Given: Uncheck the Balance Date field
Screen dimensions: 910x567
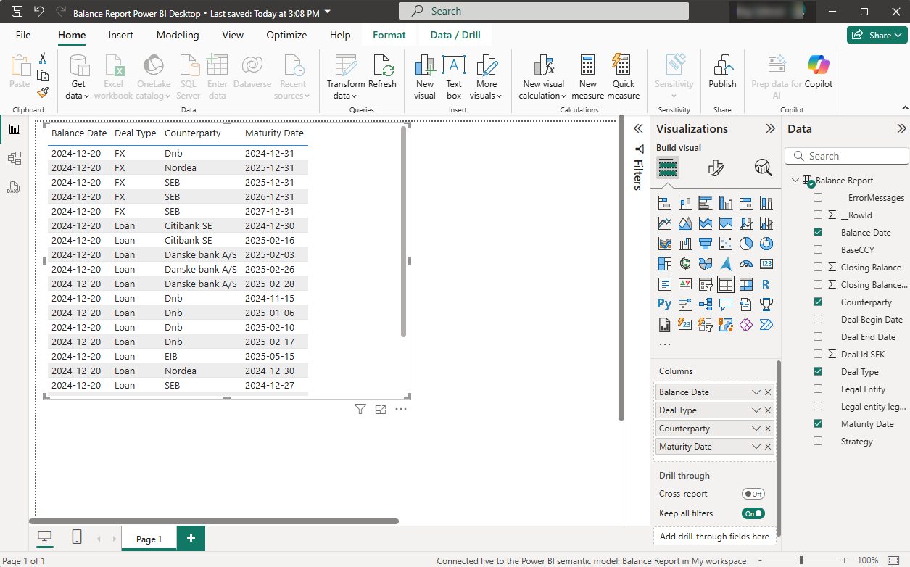Looking at the screenshot, I should tap(818, 233).
